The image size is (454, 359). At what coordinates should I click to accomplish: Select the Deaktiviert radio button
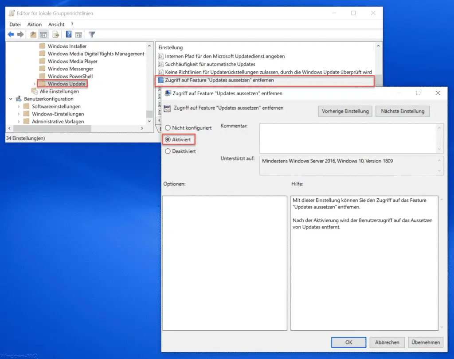click(x=168, y=151)
